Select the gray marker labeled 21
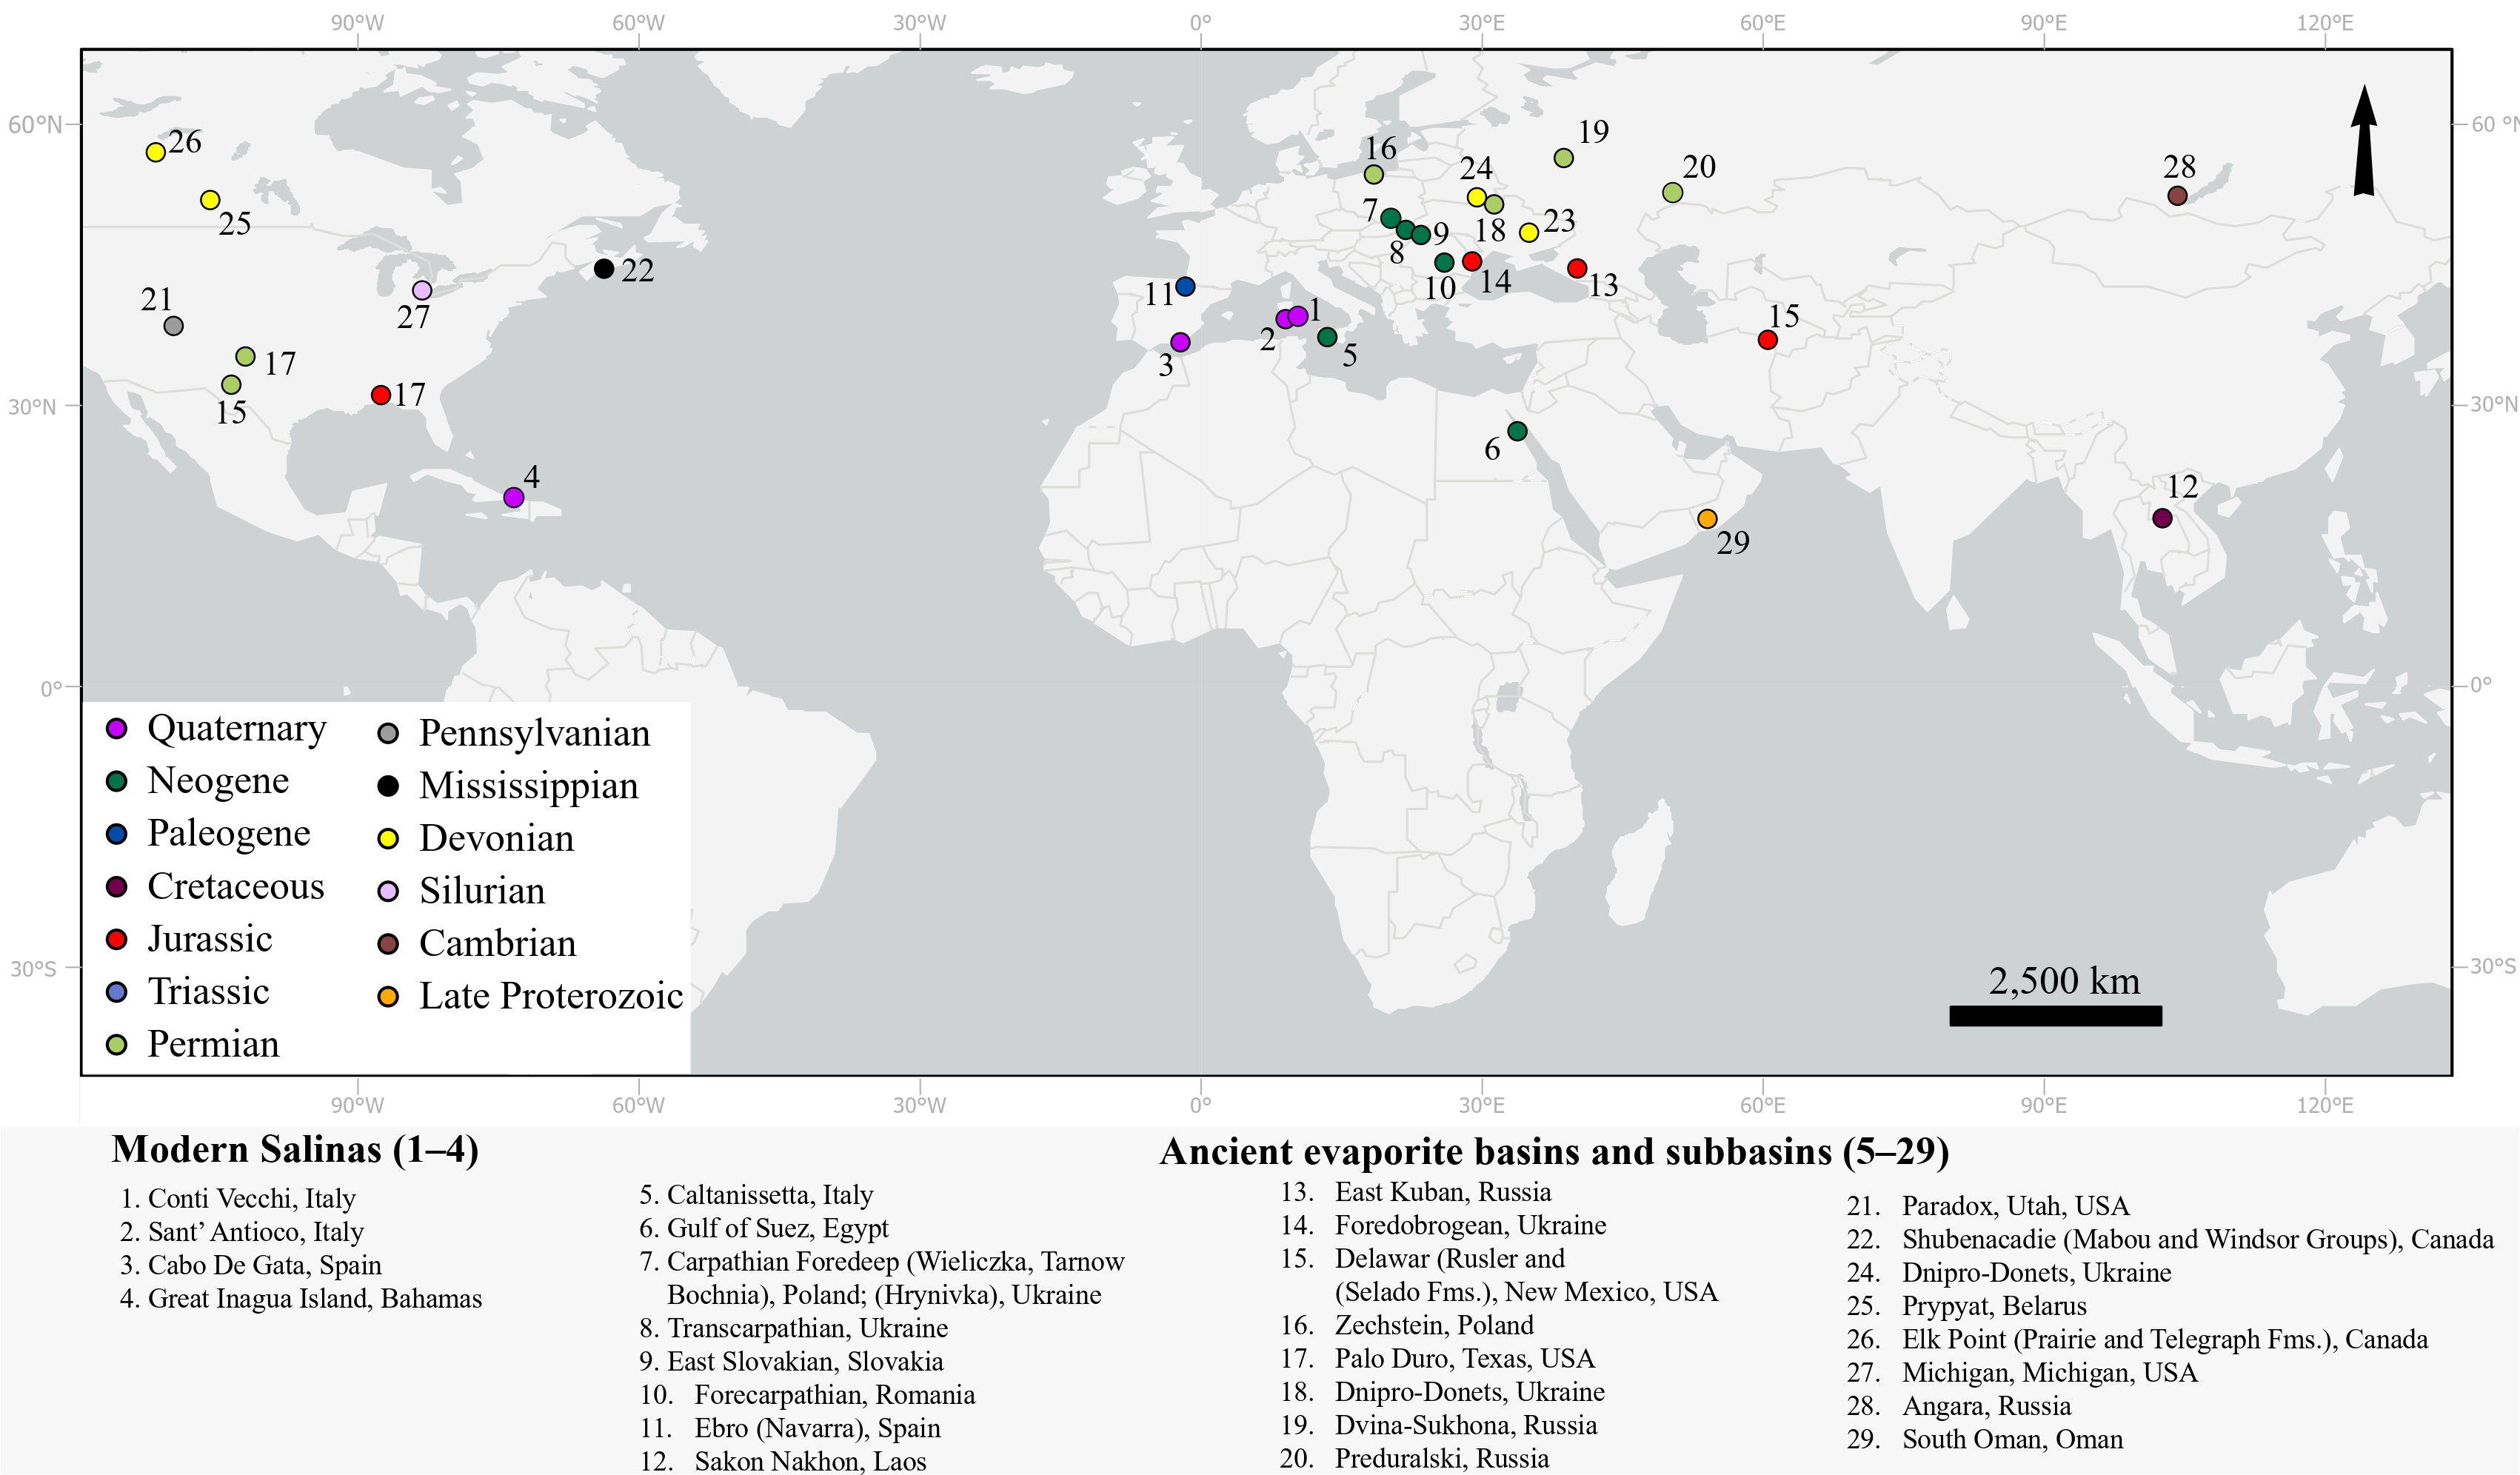 (x=173, y=326)
